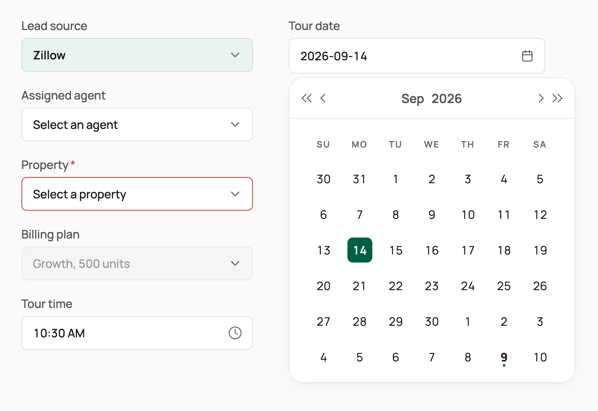This screenshot has width=598, height=411.
Task: Click the 2026 year label in calendar header
Action: [447, 99]
